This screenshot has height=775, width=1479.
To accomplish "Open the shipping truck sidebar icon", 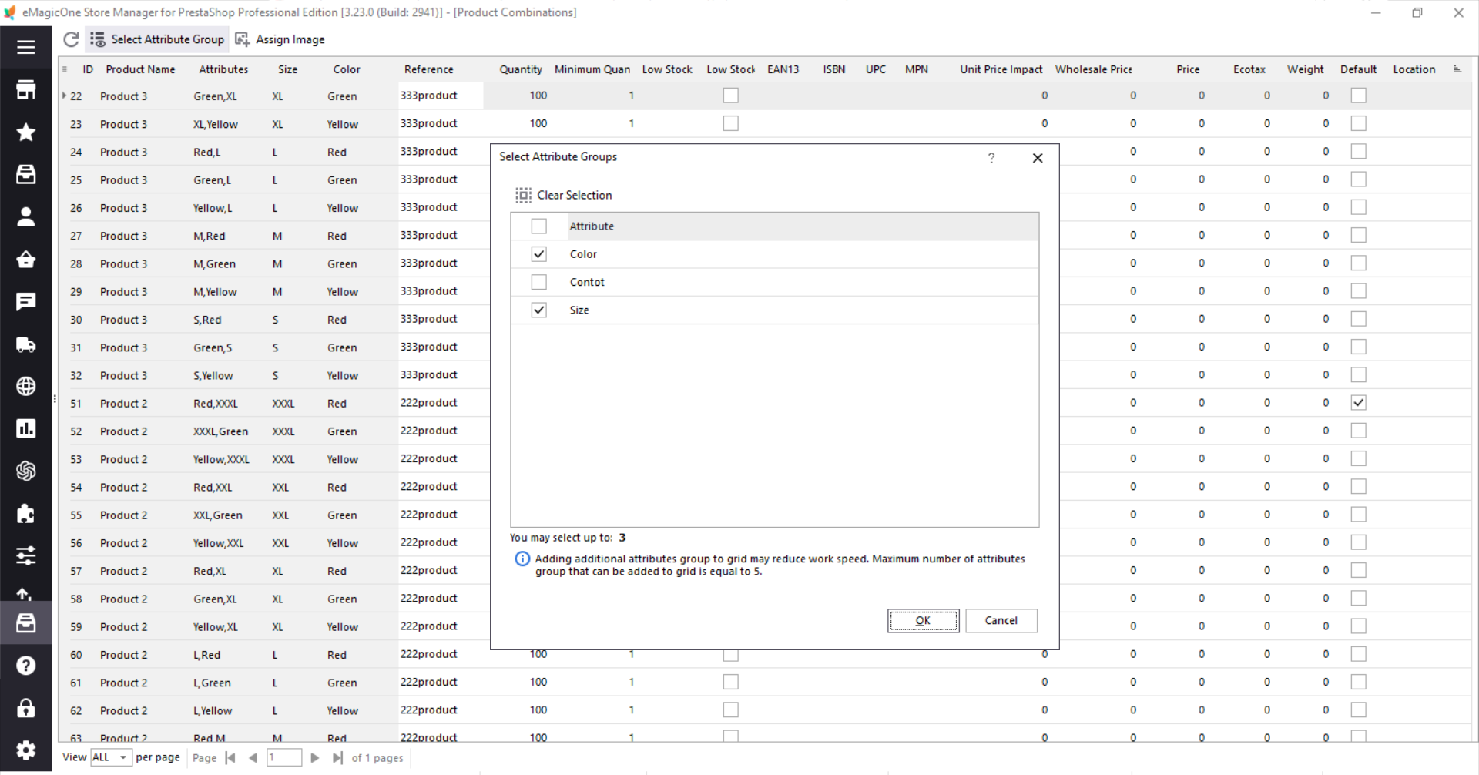I will tap(25, 344).
